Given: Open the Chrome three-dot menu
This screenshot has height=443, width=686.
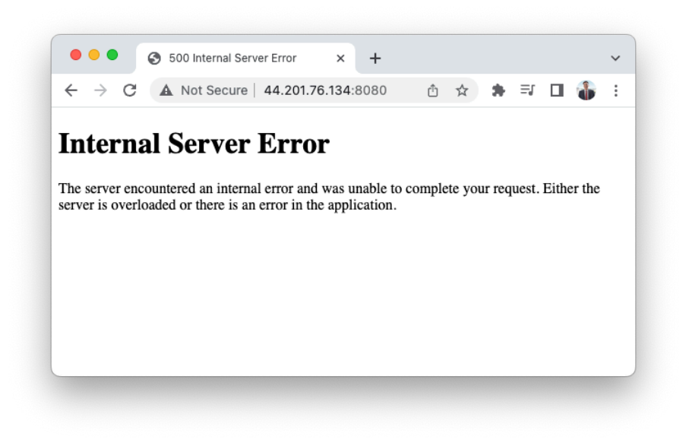Looking at the screenshot, I should coord(615,90).
